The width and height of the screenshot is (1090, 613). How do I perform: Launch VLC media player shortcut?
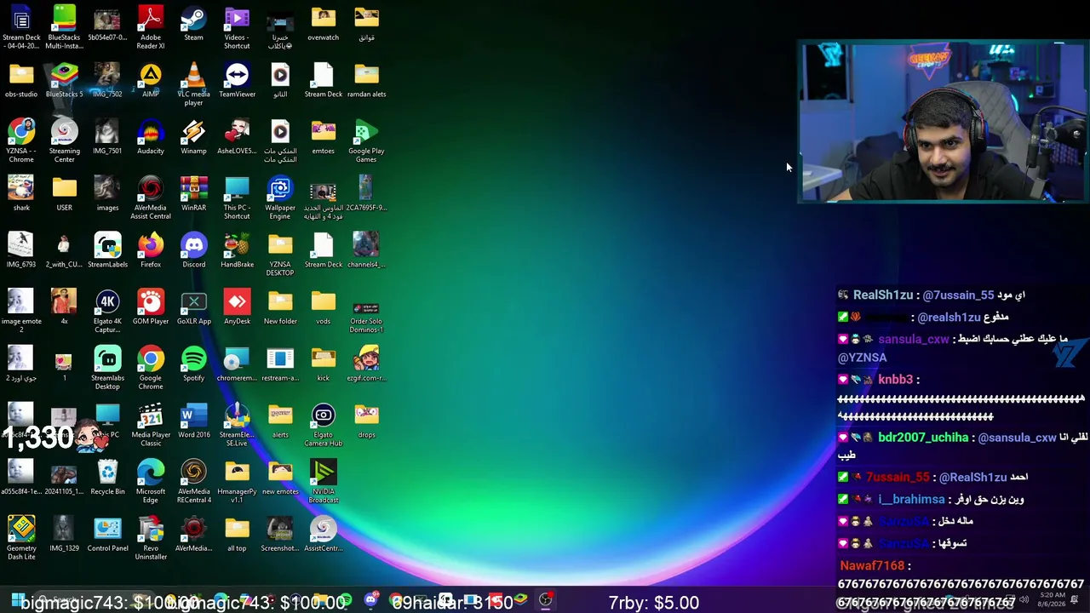tap(193, 84)
